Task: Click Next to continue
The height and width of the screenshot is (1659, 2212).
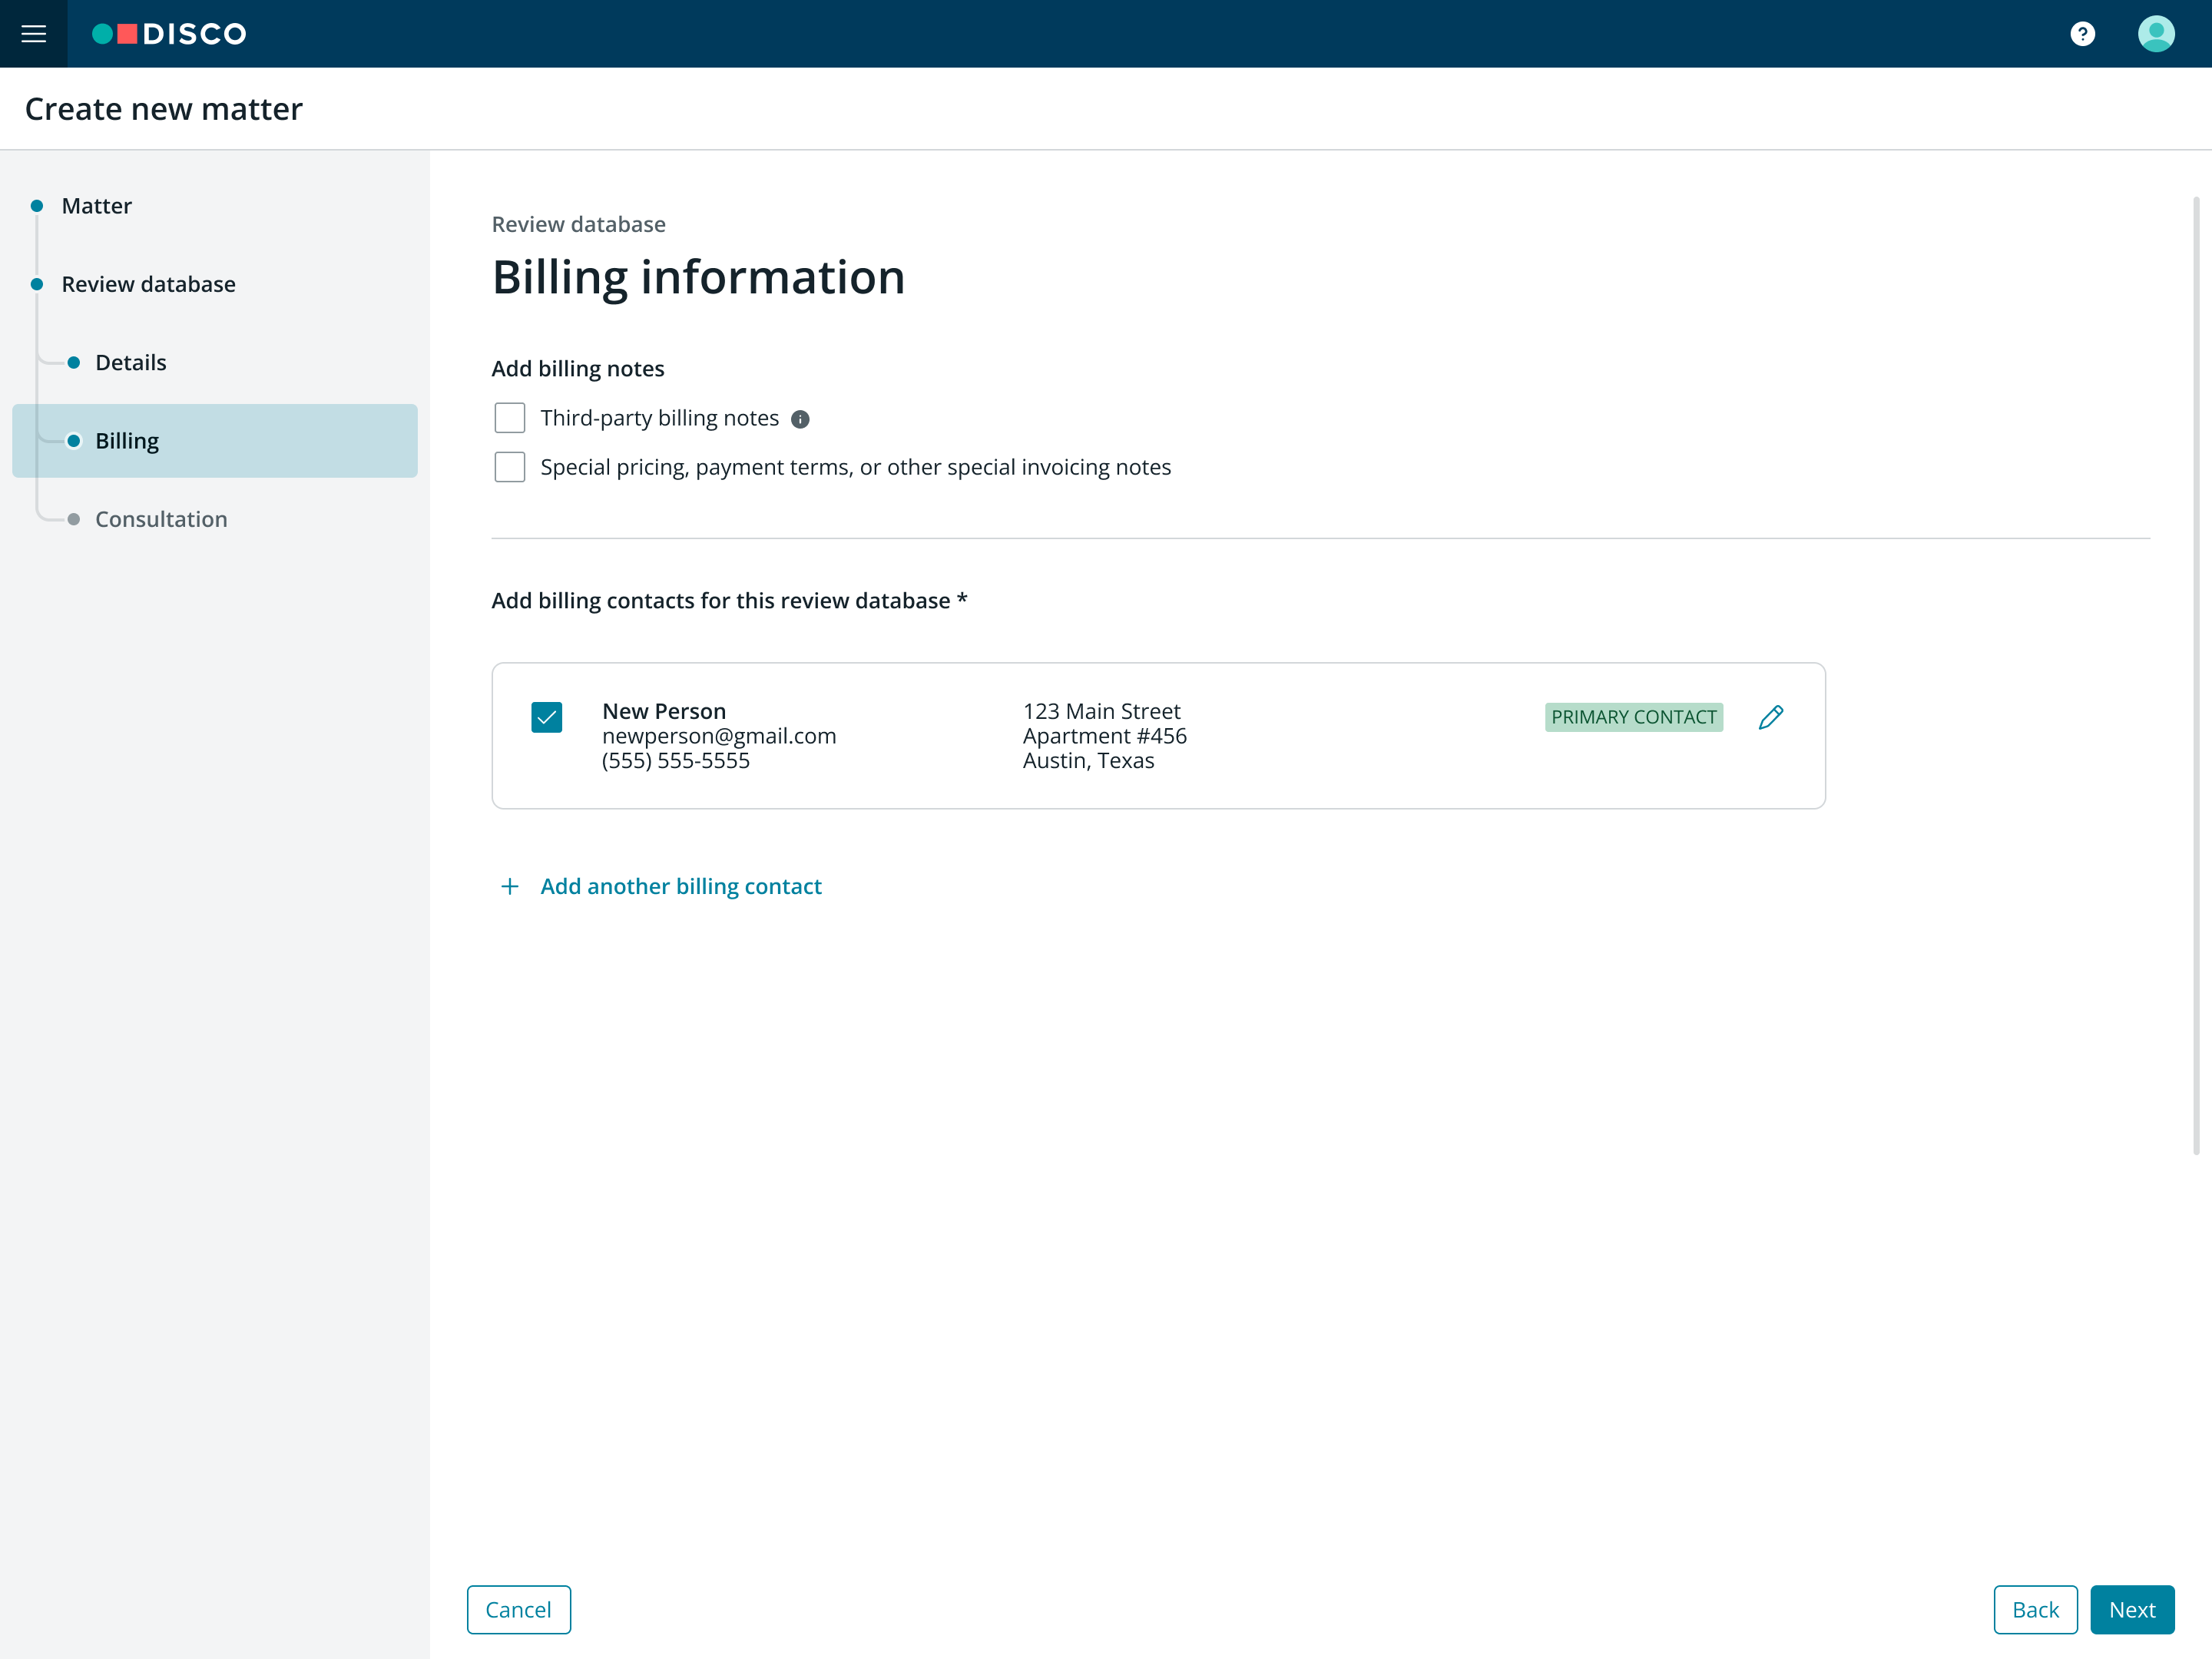Action: point(2132,1609)
